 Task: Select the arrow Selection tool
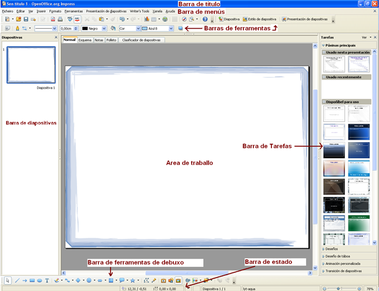pos(8,280)
